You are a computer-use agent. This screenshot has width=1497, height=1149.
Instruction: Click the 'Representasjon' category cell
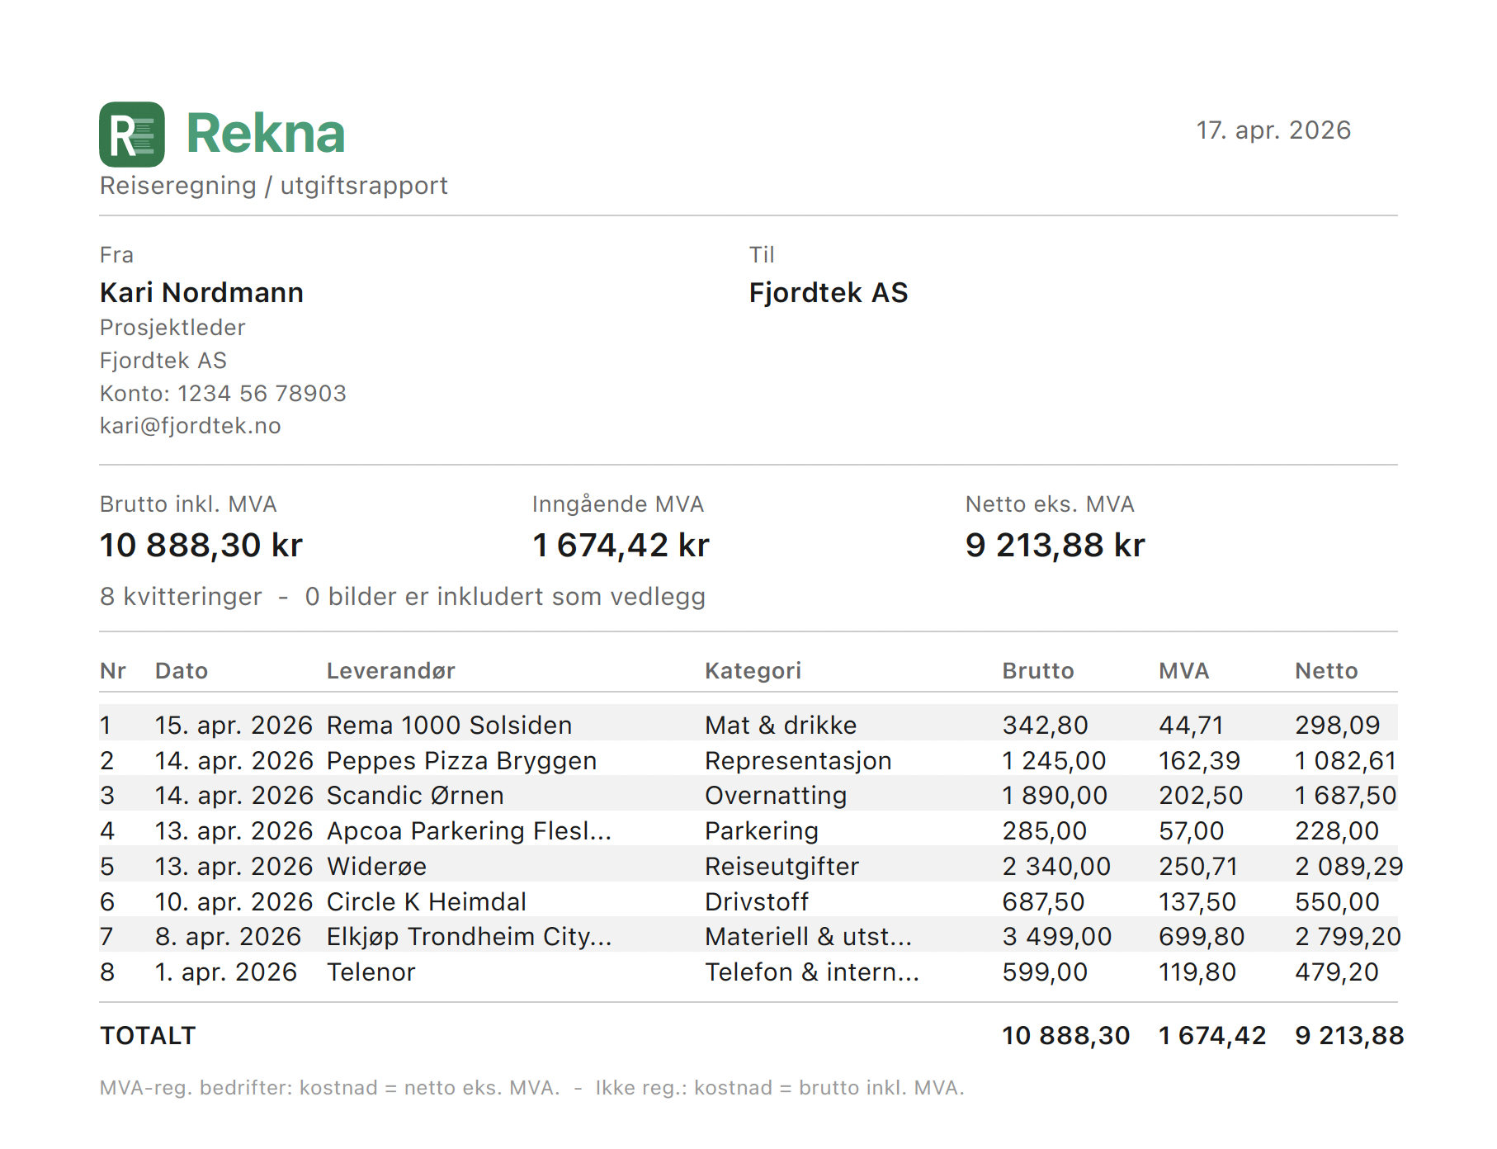798,761
